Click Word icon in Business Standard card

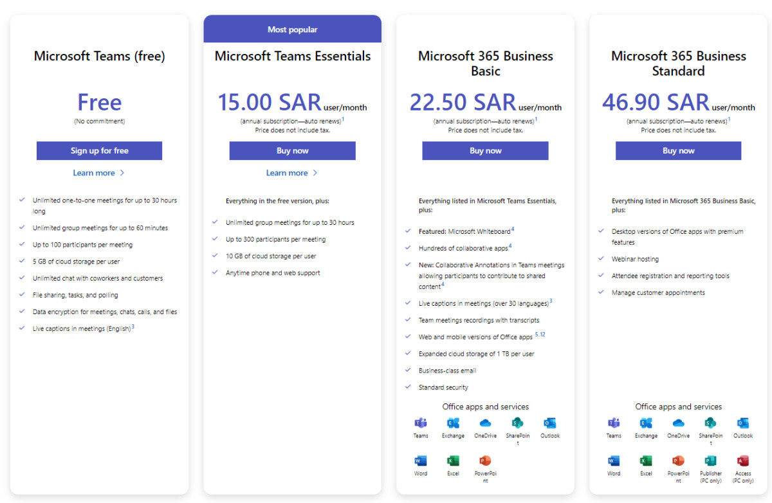coord(614,461)
